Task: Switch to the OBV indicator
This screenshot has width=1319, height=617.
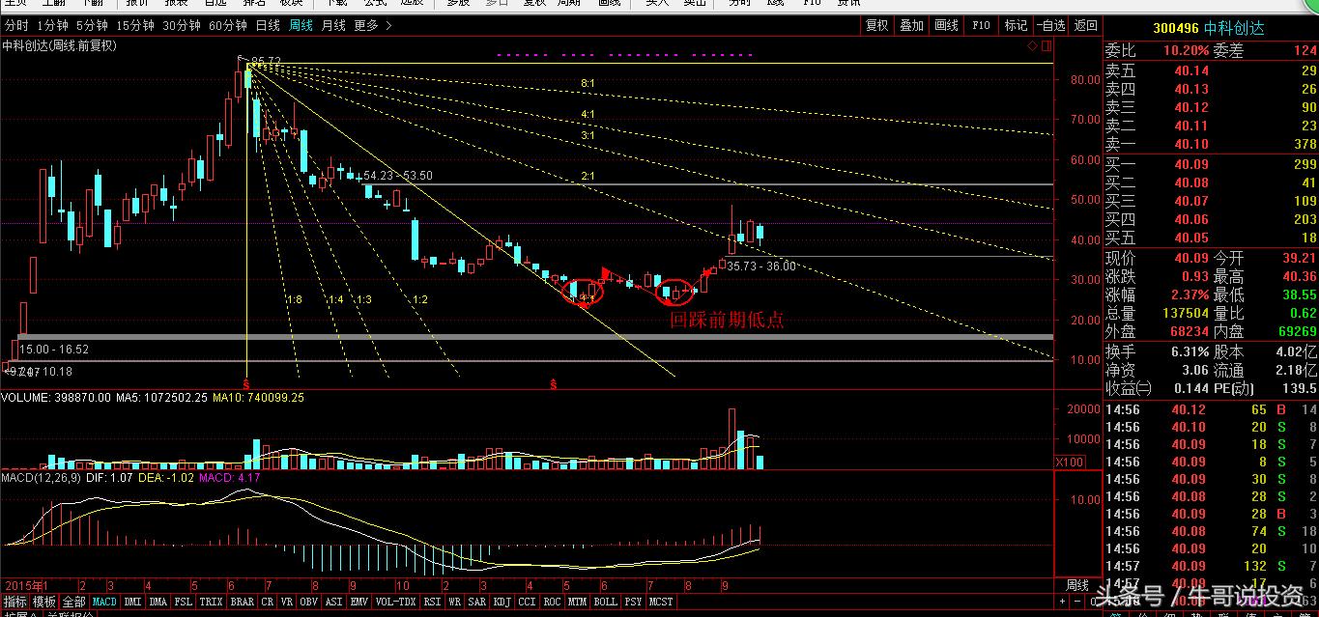Action: 309,602
